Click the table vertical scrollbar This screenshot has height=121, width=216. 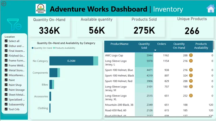214,45
